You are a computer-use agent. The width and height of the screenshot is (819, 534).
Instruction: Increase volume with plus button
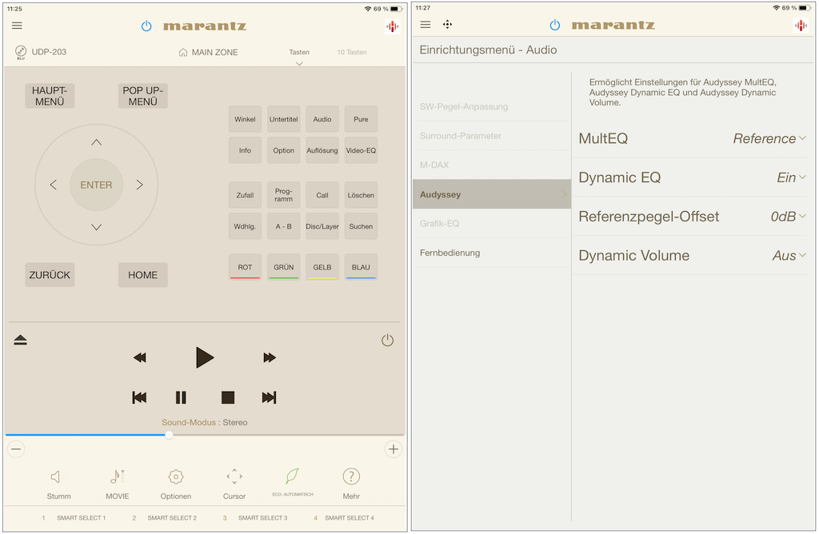coord(394,449)
